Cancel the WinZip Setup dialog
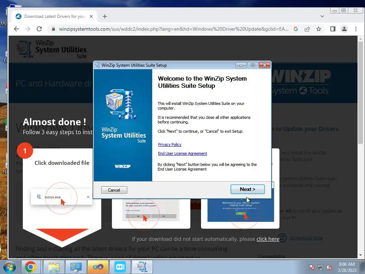 pyautogui.click(x=114, y=190)
